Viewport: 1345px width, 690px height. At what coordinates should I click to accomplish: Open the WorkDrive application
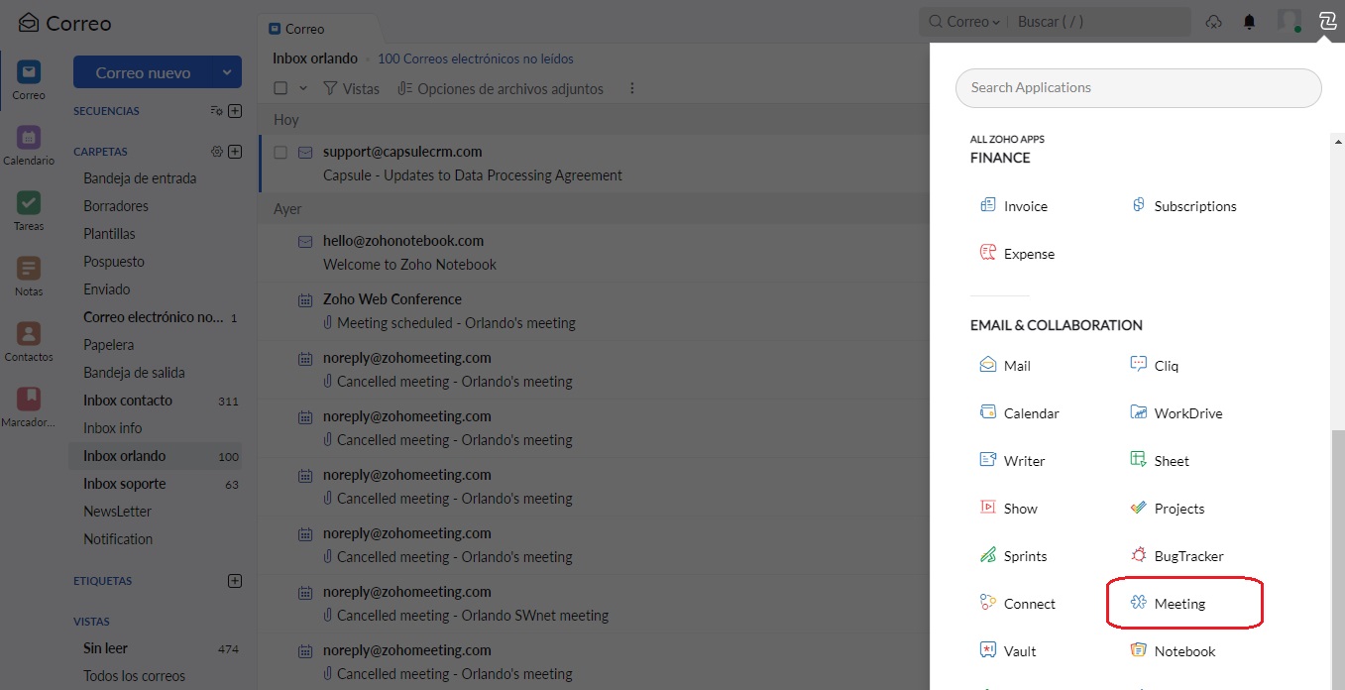click(x=1177, y=413)
